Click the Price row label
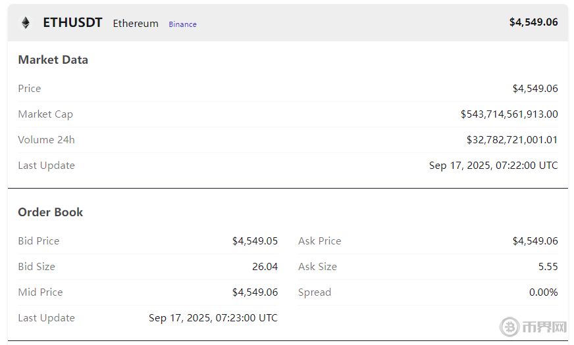This screenshot has height=345, width=574. point(30,89)
